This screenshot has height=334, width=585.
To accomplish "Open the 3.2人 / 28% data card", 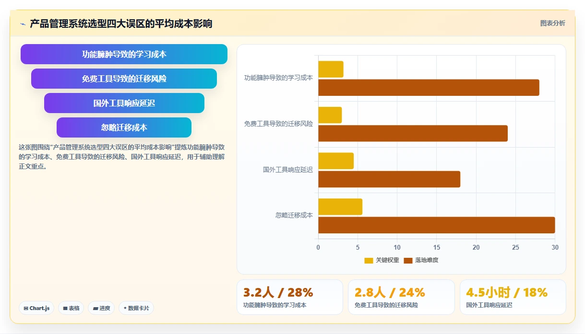I will pos(290,297).
